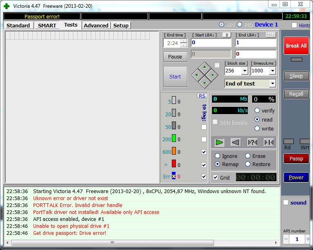Toggle the Grid checkbox
The height and width of the screenshot is (250, 313).
pyautogui.click(x=215, y=178)
